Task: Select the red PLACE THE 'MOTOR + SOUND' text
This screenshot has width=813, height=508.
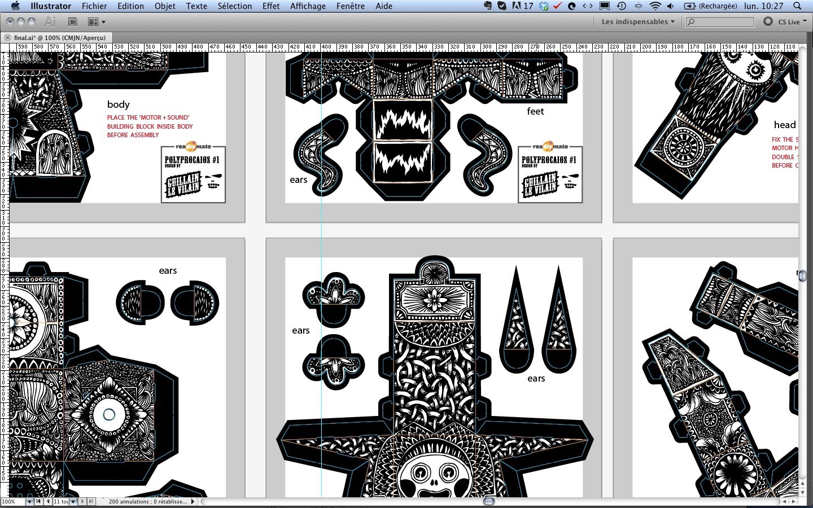Action: 148,117
